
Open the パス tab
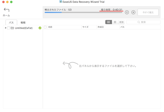(11, 23)
